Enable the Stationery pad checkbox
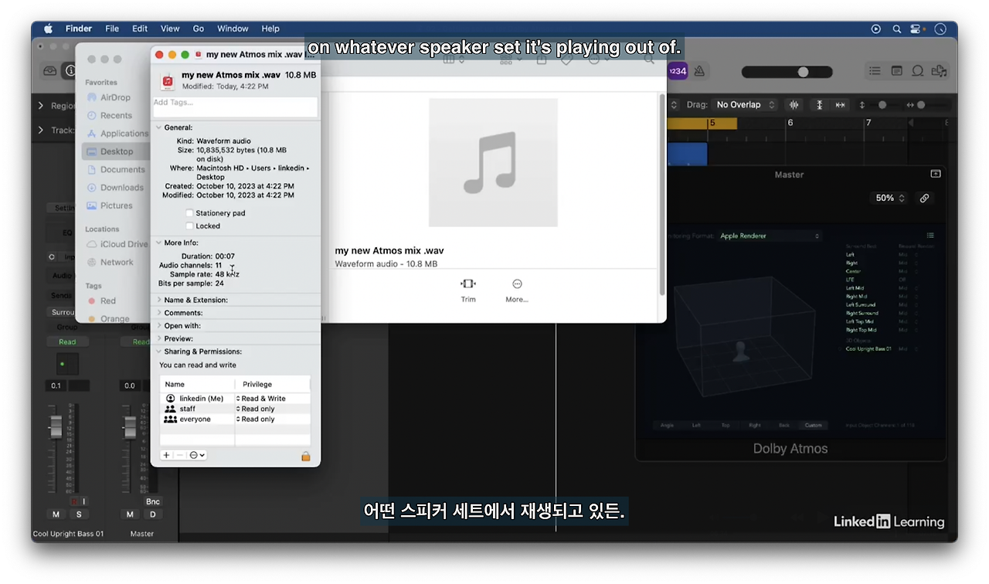989x584 pixels. [189, 213]
